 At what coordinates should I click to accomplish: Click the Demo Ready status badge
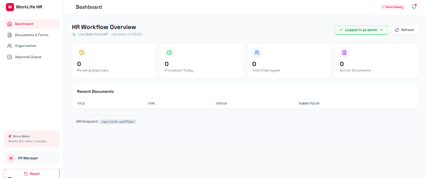(x=392, y=7)
